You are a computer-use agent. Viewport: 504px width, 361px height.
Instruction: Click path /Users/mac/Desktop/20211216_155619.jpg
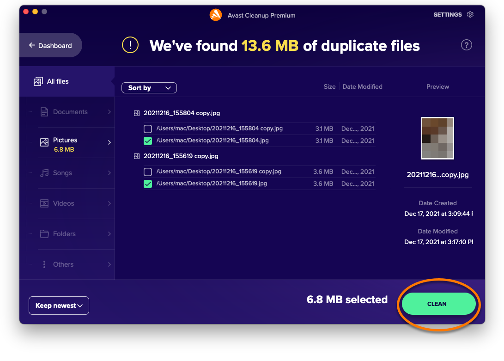(212, 184)
